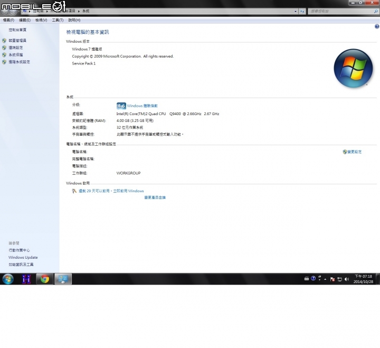
Task: Expand the address bar history dropdown
Action: pyautogui.click(x=296, y=11)
